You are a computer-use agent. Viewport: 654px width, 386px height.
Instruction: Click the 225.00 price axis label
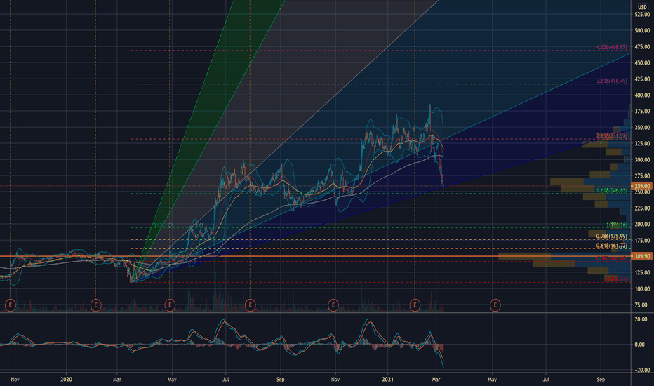[x=642, y=208]
